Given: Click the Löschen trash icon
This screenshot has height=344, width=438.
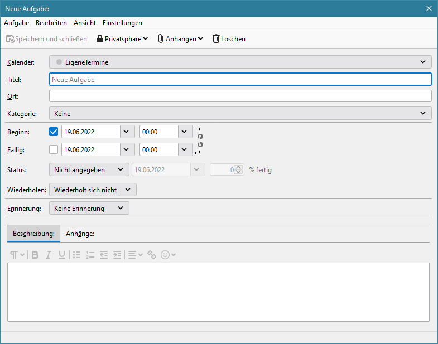Looking at the screenshot, I should coord(216,39).
